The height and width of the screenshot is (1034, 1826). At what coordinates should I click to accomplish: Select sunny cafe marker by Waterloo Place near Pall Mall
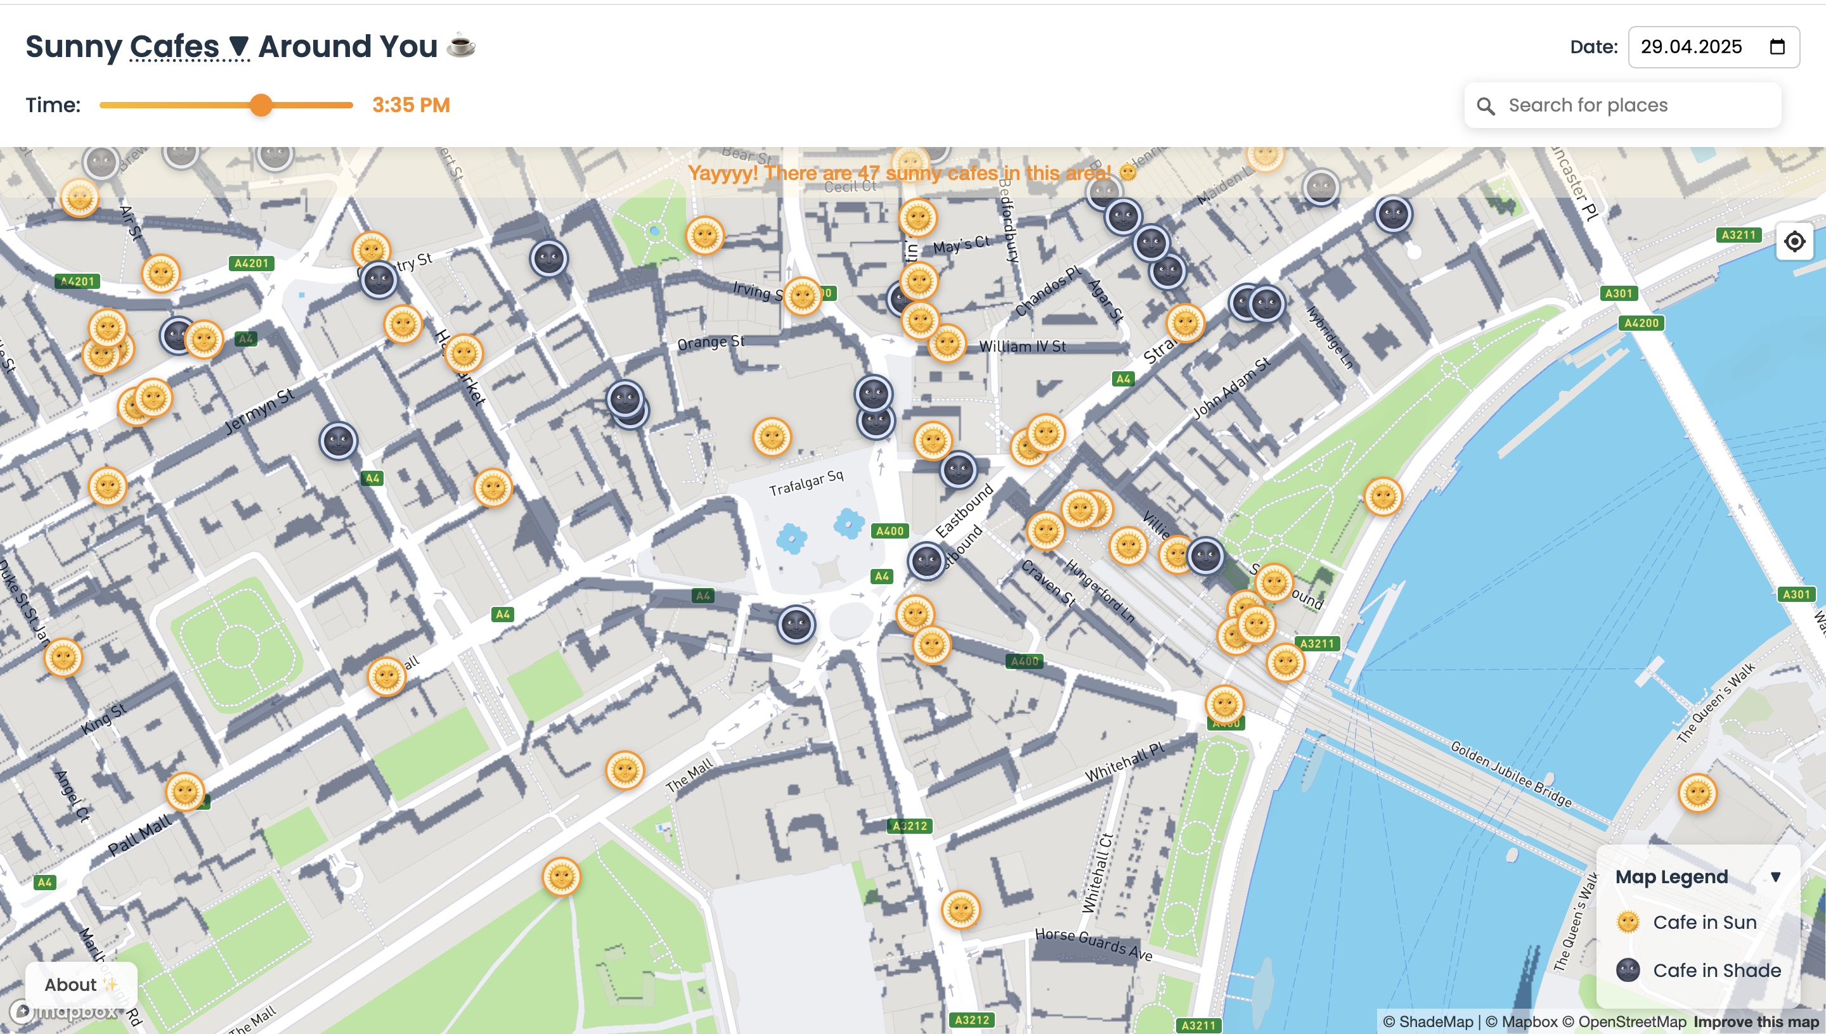[387, 677]
